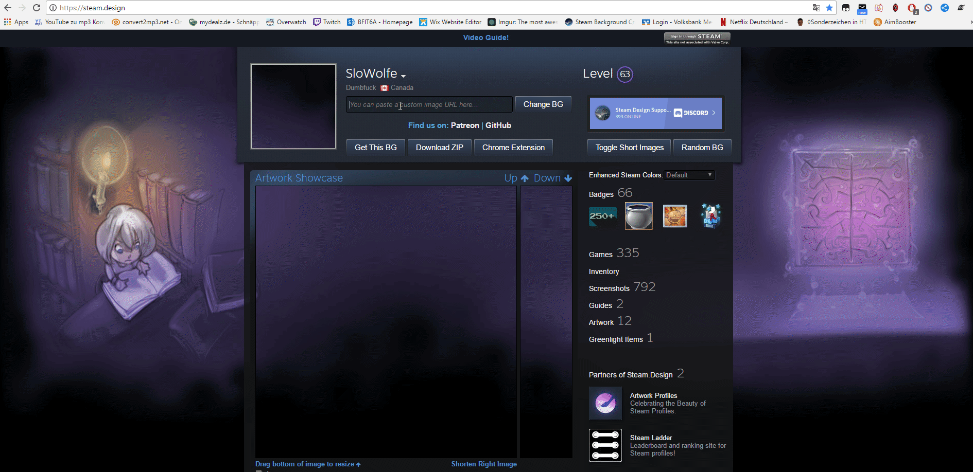Screen dimensions: 973x472
Task: Click the large left artwork showcase image
Action: [x=386, y=322]
